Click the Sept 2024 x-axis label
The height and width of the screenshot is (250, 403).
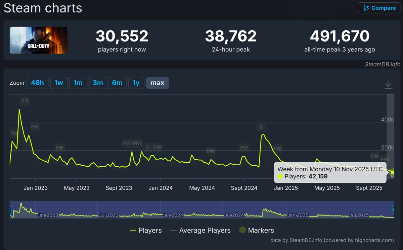(244, 188)
